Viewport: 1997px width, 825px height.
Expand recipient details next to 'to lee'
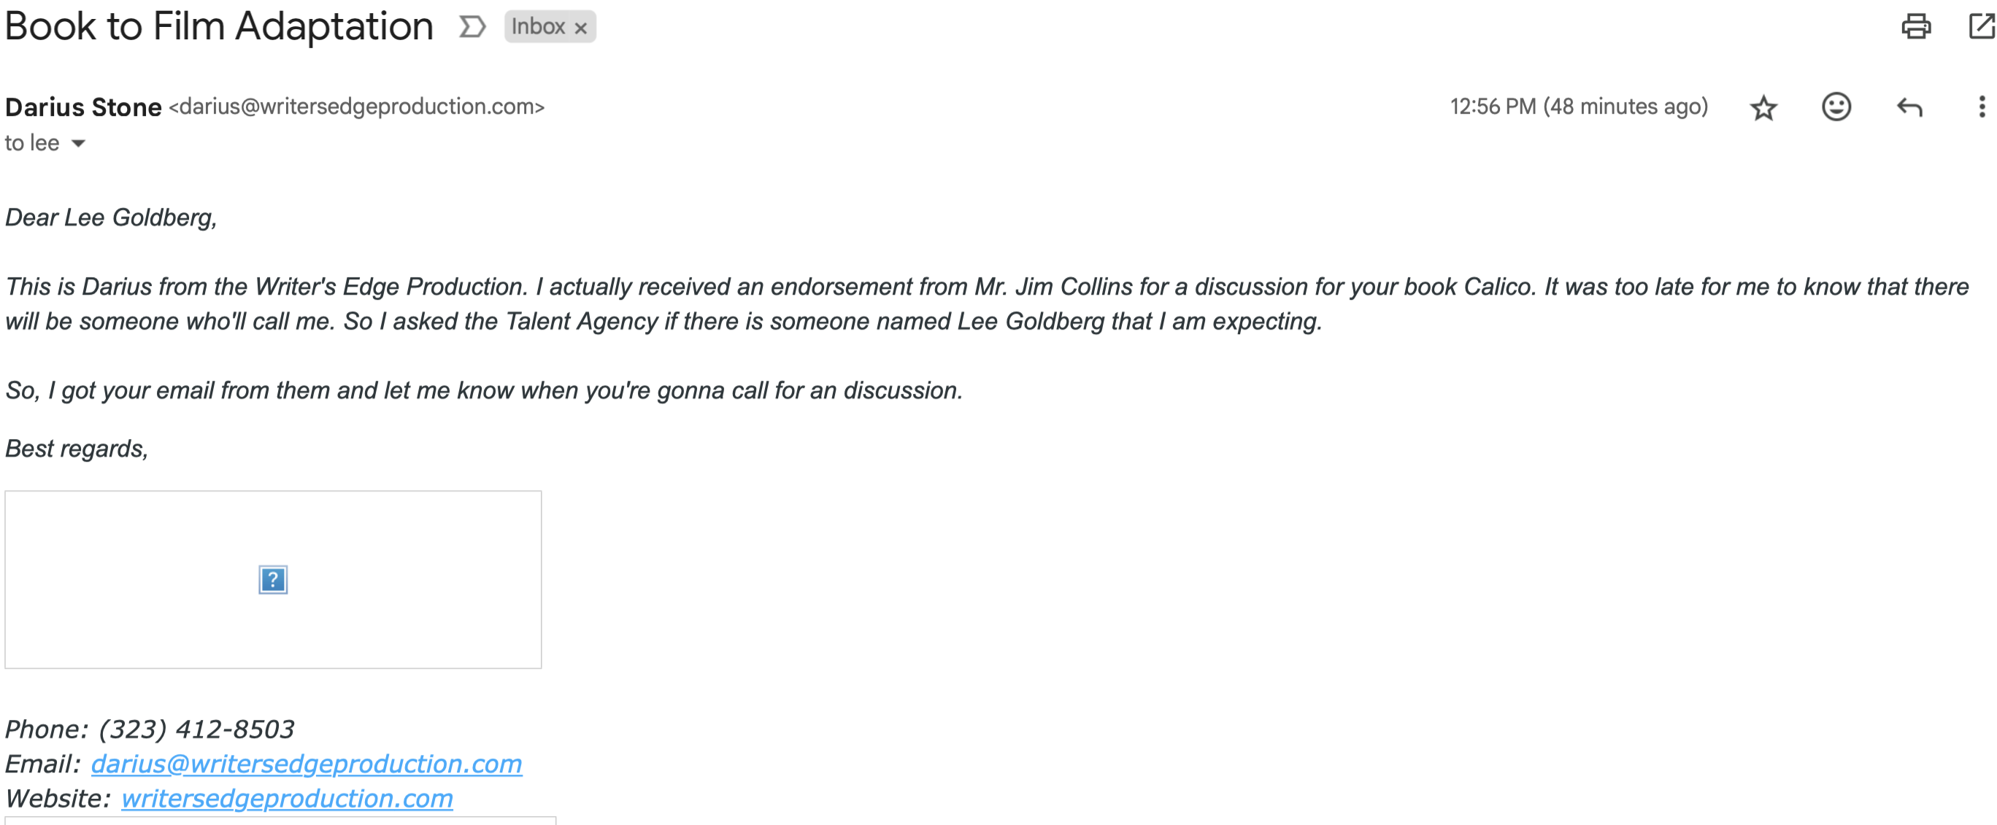click(78, 143)
